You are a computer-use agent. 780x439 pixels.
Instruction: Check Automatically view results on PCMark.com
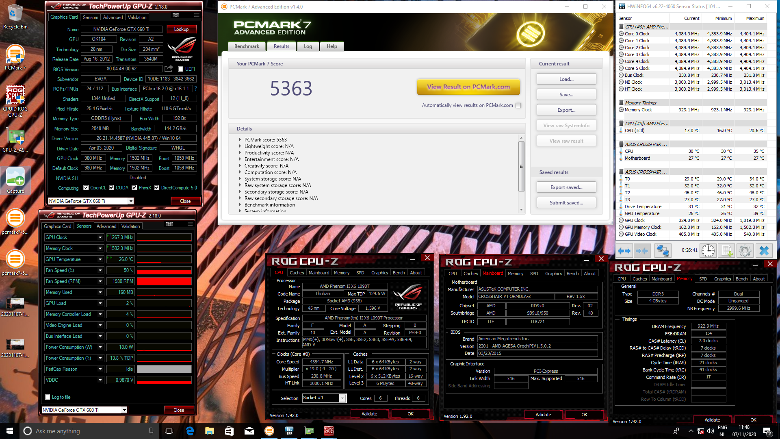pos(518,105)
